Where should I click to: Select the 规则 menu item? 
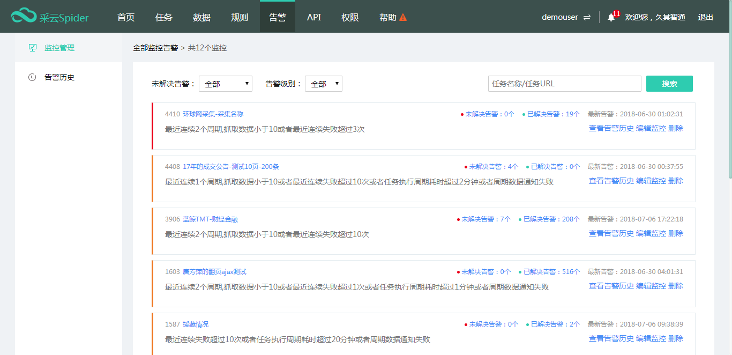pos(240,17)
